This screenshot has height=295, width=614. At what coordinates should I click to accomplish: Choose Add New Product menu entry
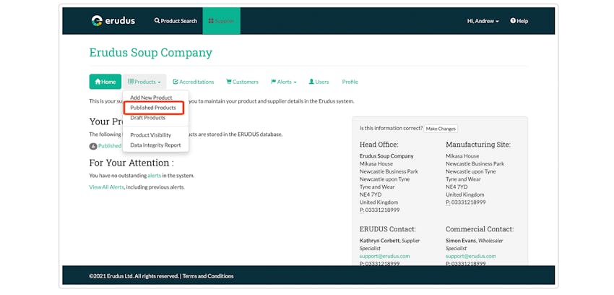(x=151, y=98)
